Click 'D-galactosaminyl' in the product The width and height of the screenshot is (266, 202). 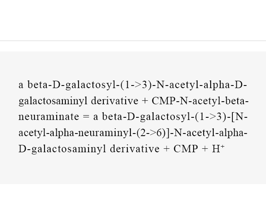62,149
